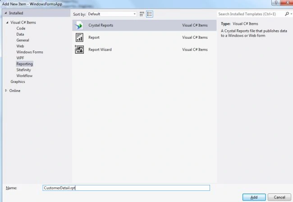Select the WPF category

click(20, 58)
